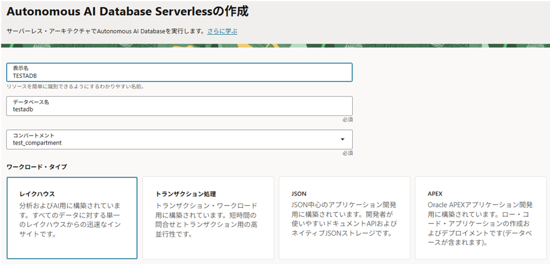This screenshot has width=550, height=264.
Task: Click 必須 label under データベース名 field
Action: point(347,120)
